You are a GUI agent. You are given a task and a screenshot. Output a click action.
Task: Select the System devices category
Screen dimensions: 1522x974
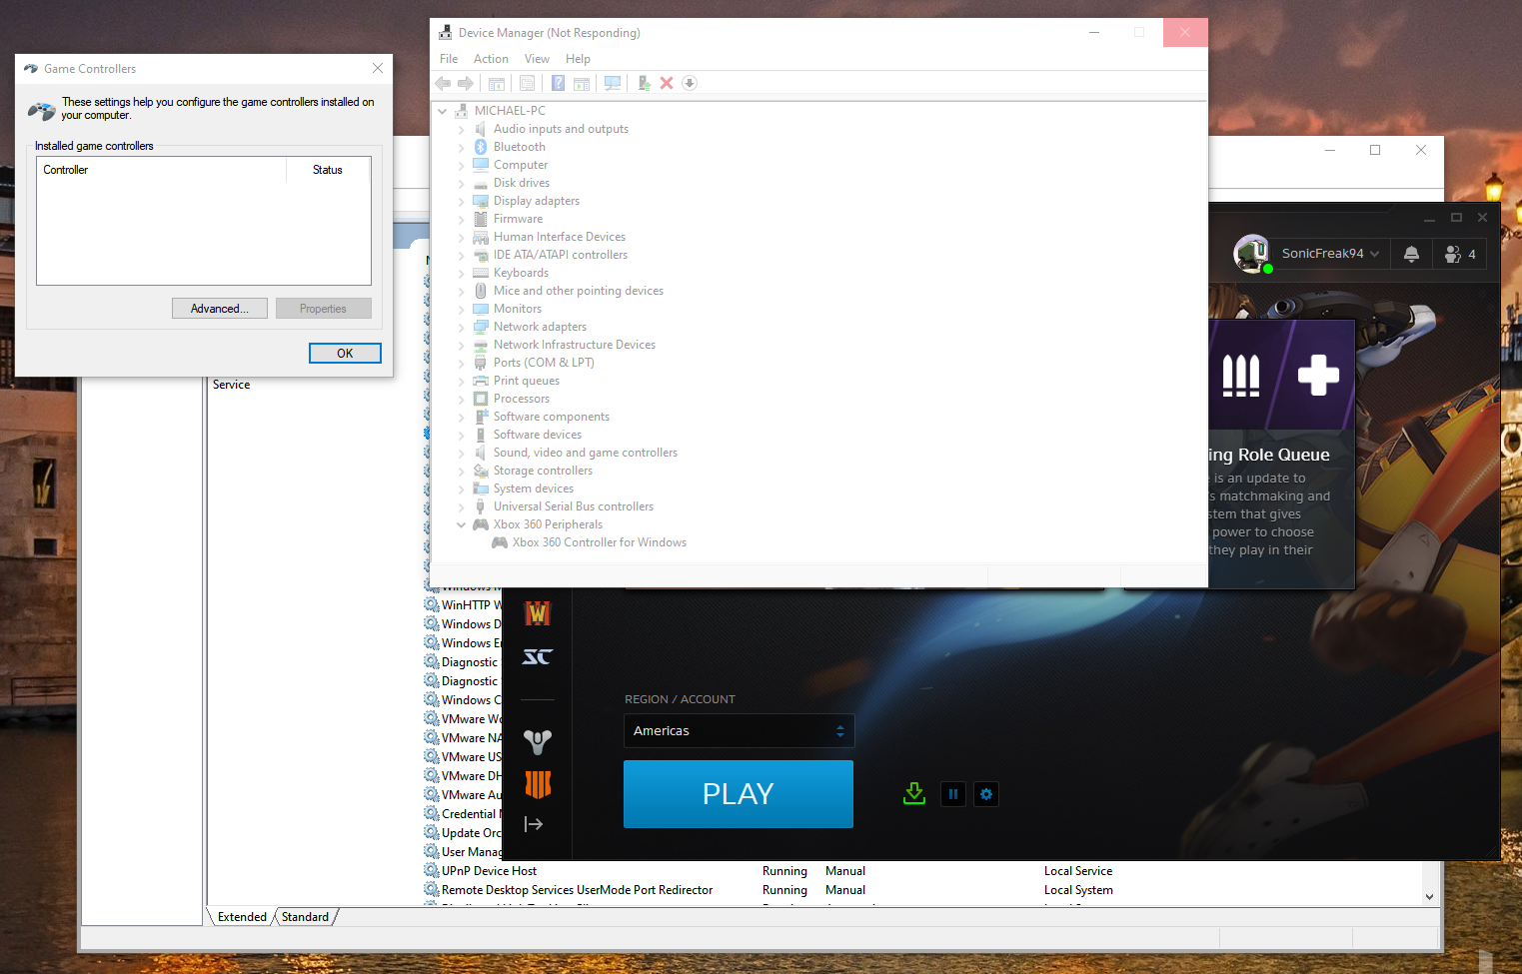[x=533, y=488]
